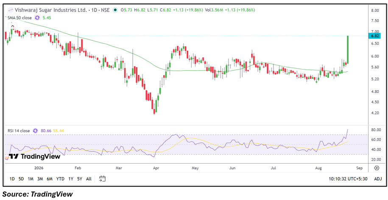388x200 pixels.
Task: Click the RSI 14 close legend label
Action: (x=18, y=131)
